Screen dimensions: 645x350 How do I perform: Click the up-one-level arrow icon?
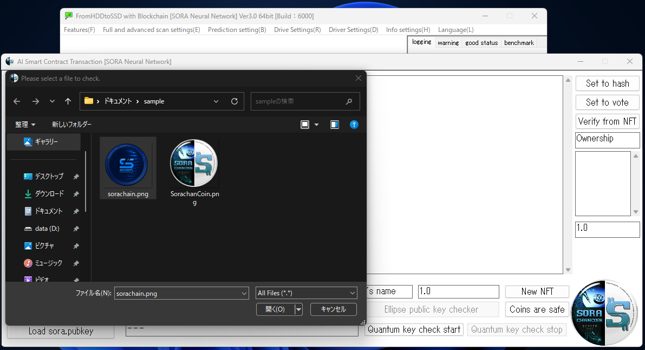[x=68, y=101]
